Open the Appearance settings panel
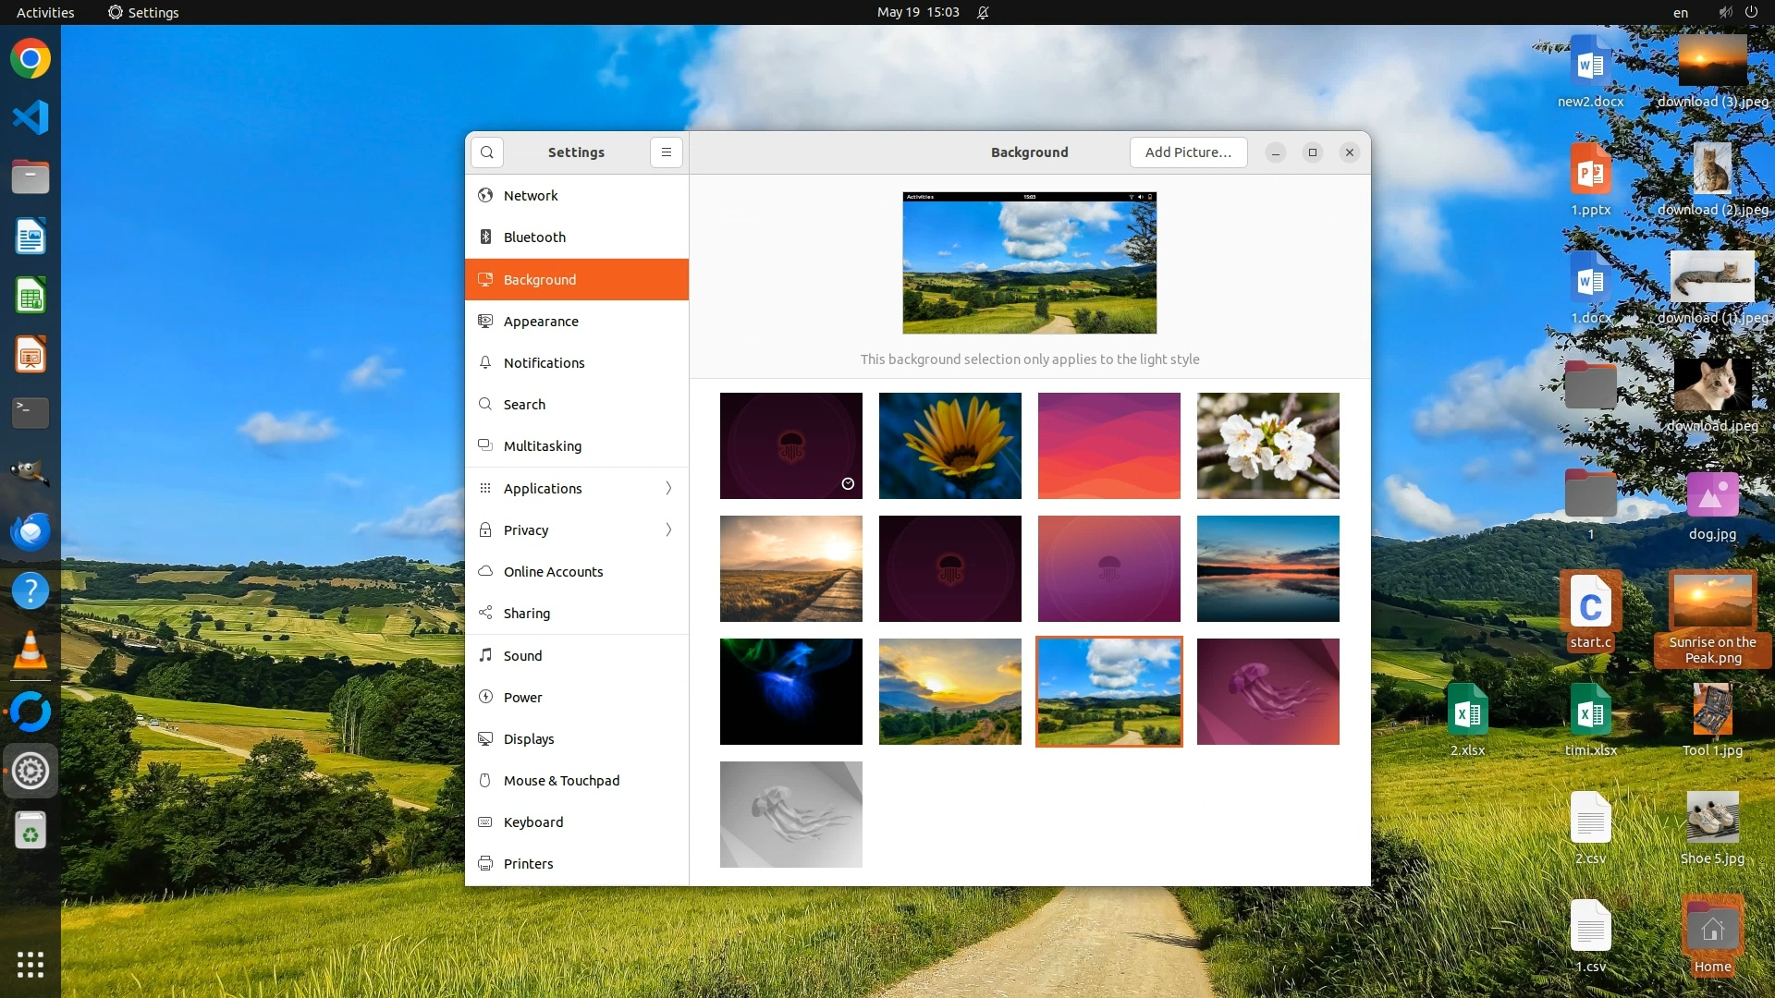The width and height of the screenshot is (1775, 998). [x=541, y=322]
